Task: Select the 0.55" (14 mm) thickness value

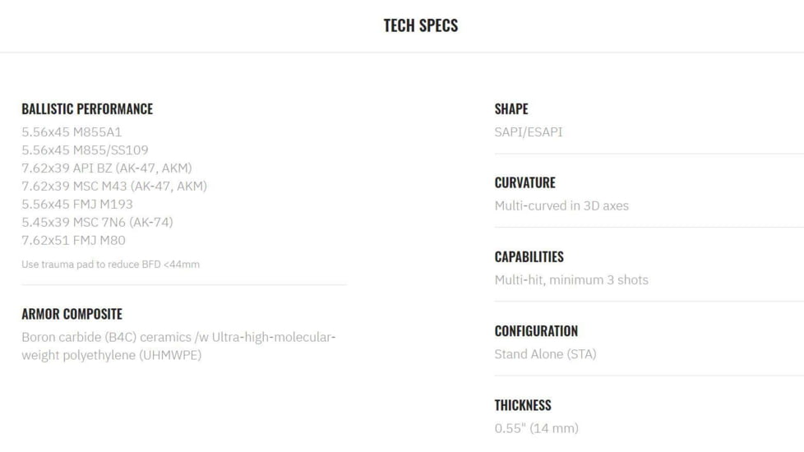Action: 536,428
